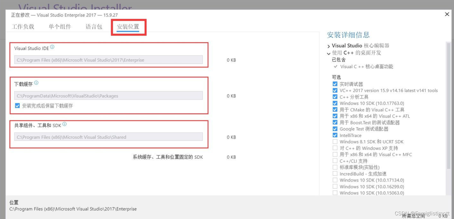Click the info icon next to 下载缓存
Viewport: 454px width, 219px height.
(36, 83)
